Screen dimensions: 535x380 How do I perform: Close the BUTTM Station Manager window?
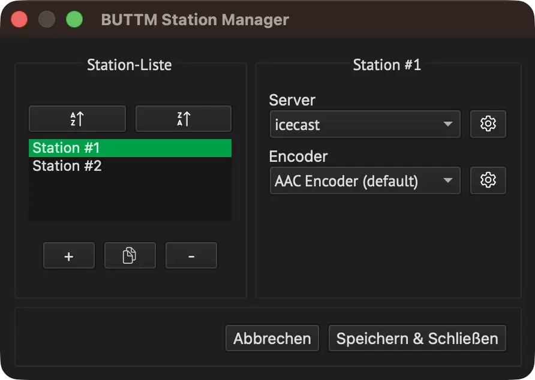pos(19,19)
